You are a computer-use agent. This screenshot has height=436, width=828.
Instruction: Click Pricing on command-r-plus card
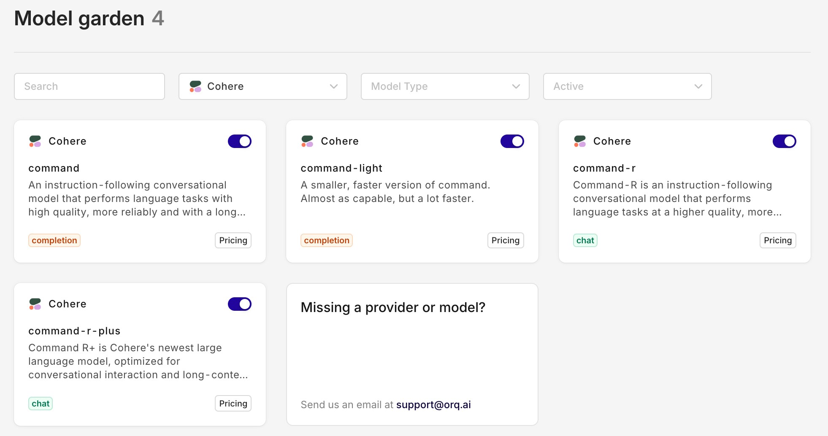pyautogui.click(x=233, y=404)
